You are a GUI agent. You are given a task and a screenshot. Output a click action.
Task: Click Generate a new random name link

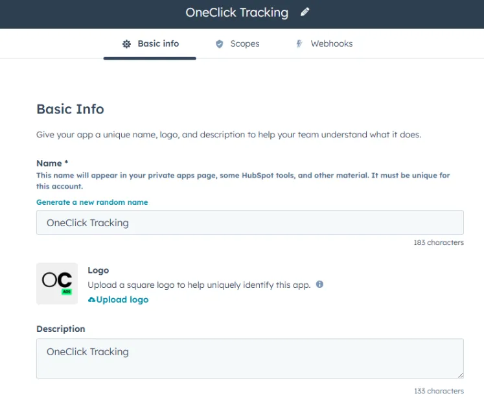[x=92, y=202]
